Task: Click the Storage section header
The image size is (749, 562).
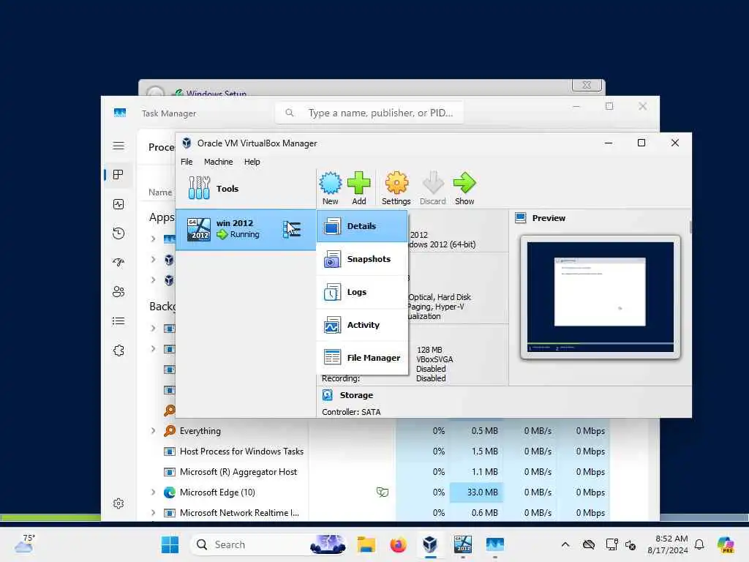Action: 356,395
